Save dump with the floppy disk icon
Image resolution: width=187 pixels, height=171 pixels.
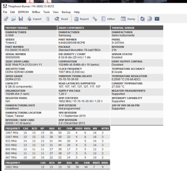(21, 19)
